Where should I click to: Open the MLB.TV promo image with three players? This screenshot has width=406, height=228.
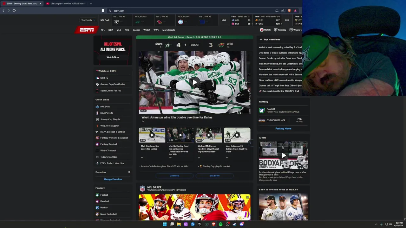283,207
